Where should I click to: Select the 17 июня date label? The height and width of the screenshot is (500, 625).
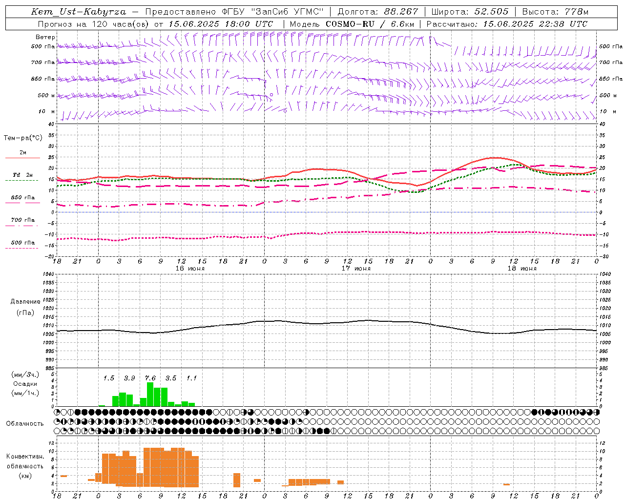(356, 269)
